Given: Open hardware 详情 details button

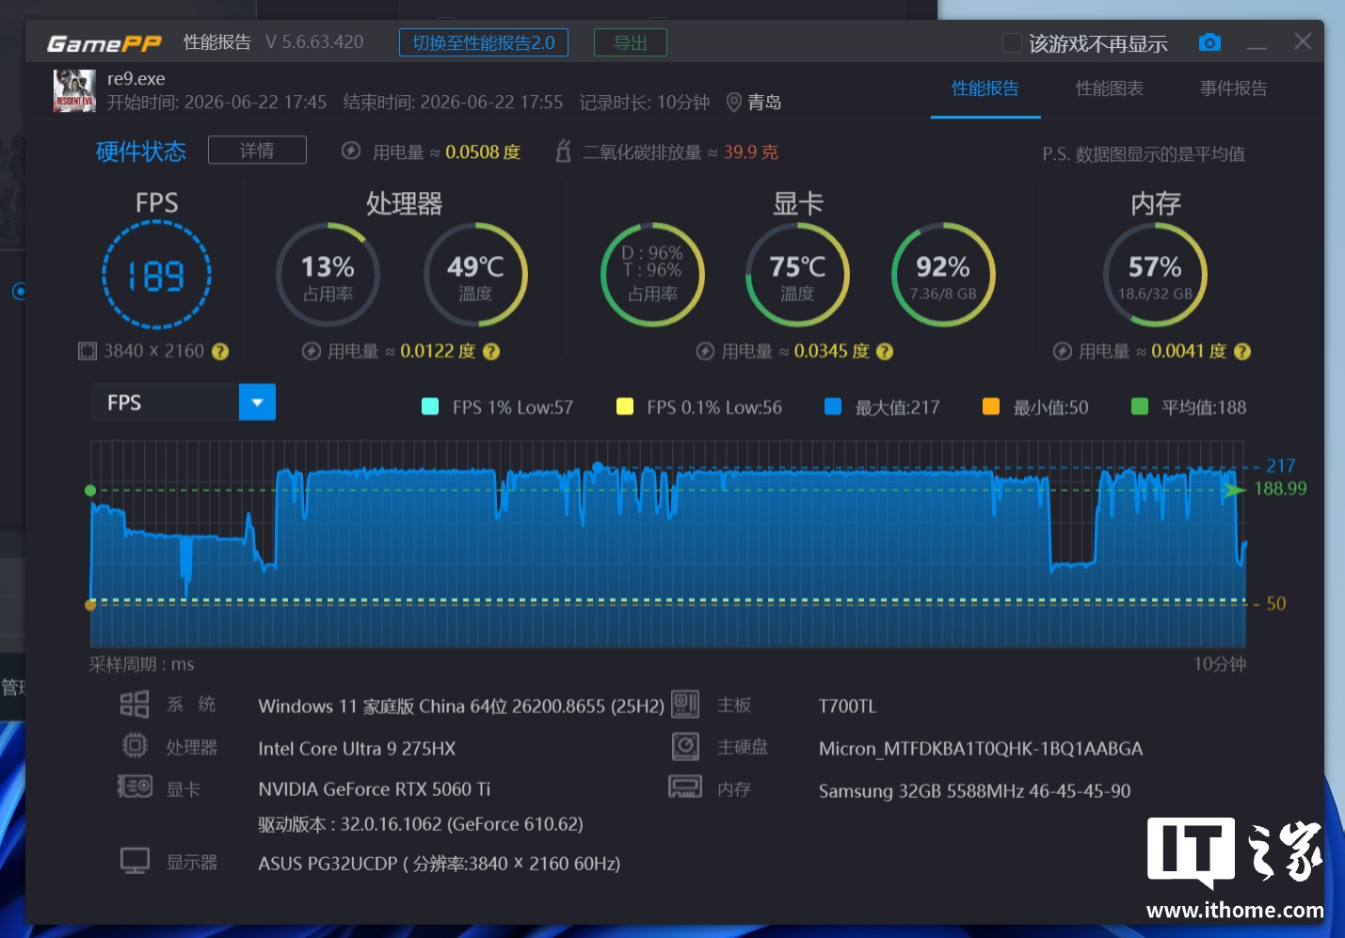Looking at the screenshot, I should pyautogui.click(x=257, y=150).
